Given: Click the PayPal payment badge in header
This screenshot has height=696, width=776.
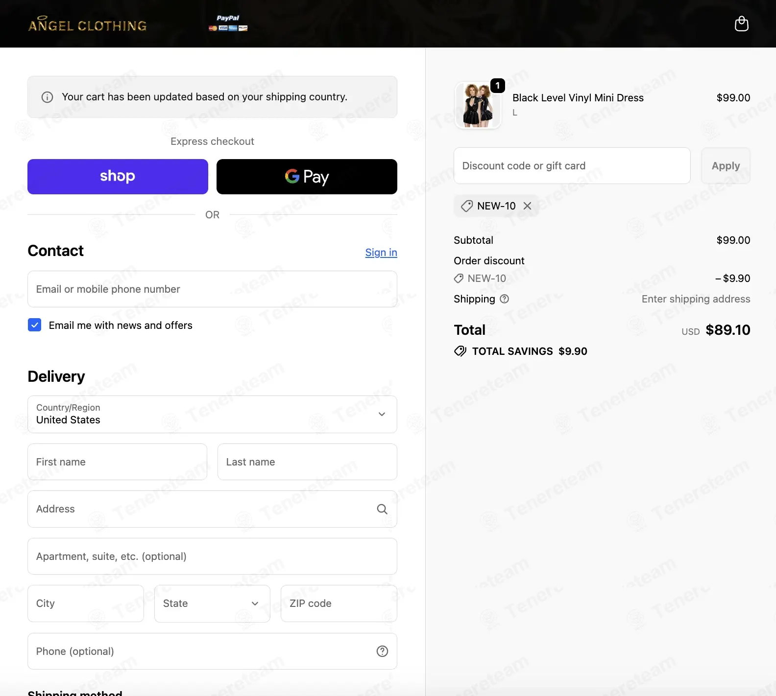Looking at the screenshot, I should [228, 23].
